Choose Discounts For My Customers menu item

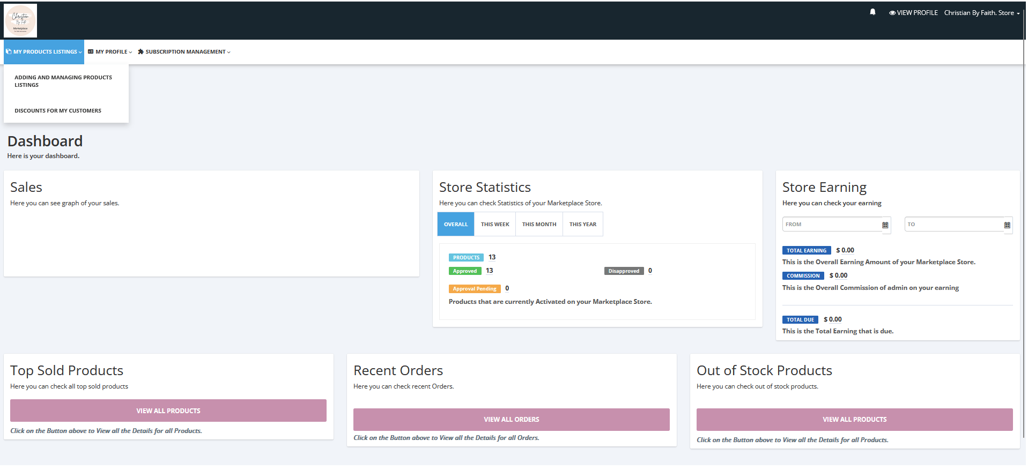[58, 111]
